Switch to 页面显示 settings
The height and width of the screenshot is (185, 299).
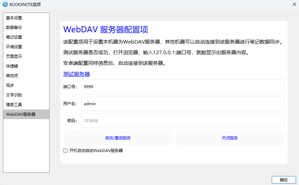(x=26, y=57)
